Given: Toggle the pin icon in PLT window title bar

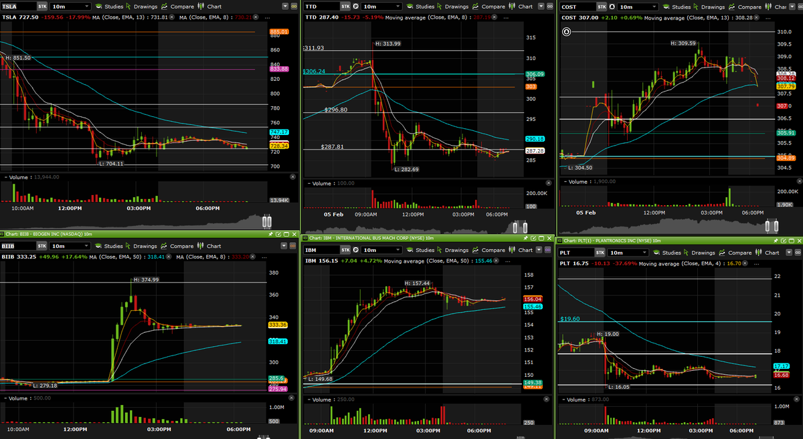Looking at the screenshot, I should click(776, 241).
